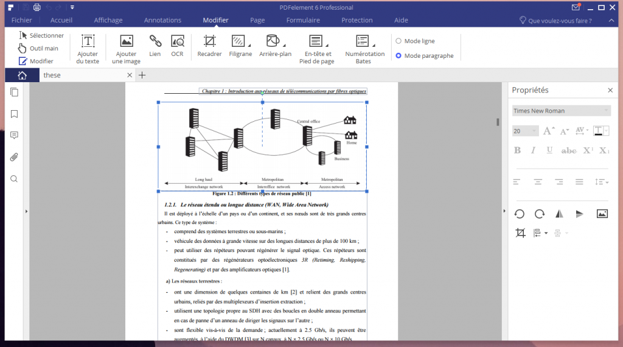The width and height of the screenshot is (623, 347).
Task: Click Que voulez-vous faire search box
Action: point(556,20)
